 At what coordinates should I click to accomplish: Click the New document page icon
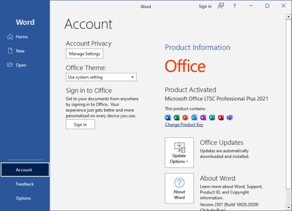10,51
